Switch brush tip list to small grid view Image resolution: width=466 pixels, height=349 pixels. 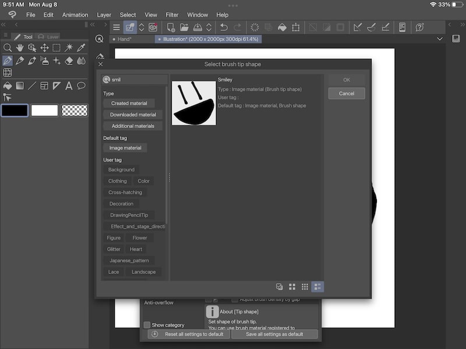305,286
